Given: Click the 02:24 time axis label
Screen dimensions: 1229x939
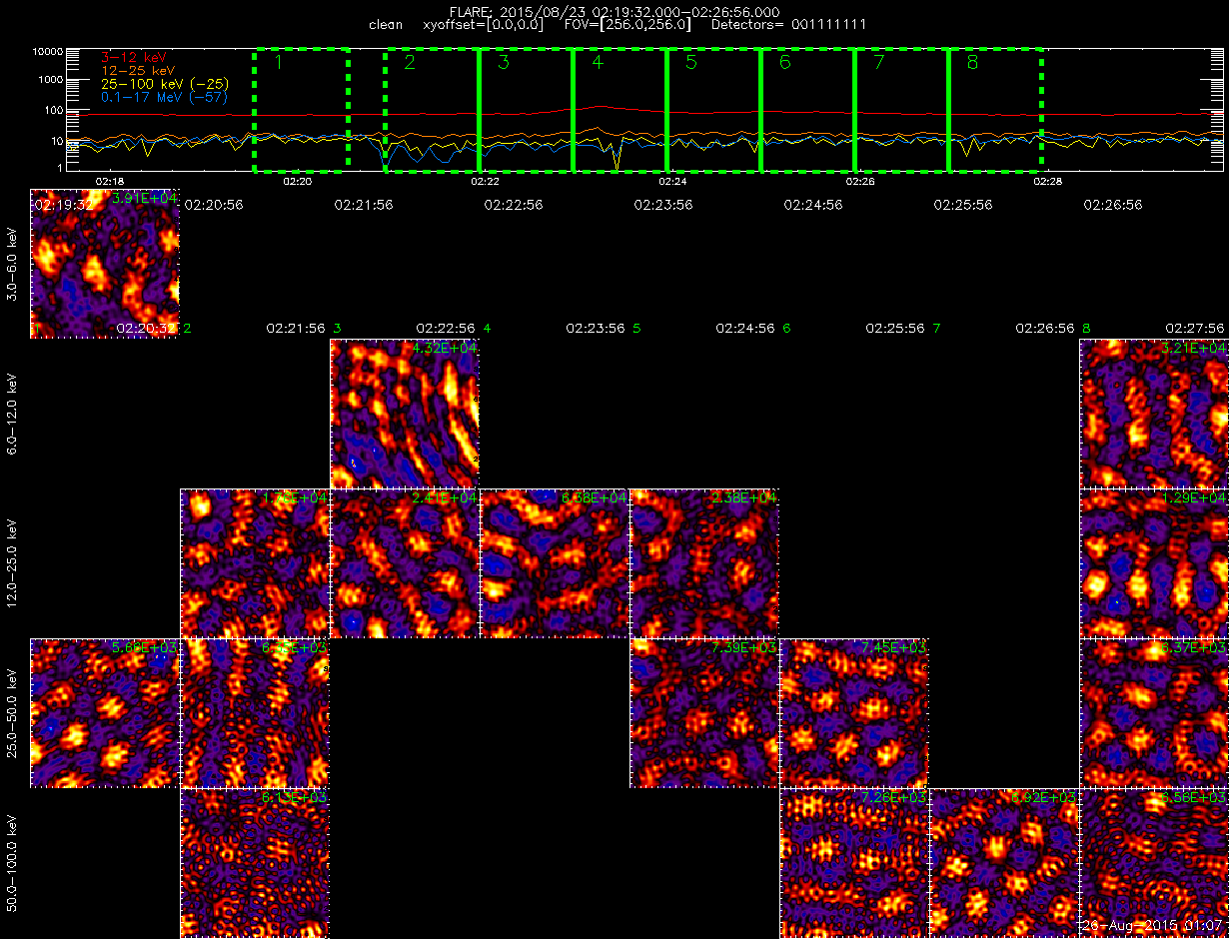Looking at the screenshot, I should click(x=672, y=181).
